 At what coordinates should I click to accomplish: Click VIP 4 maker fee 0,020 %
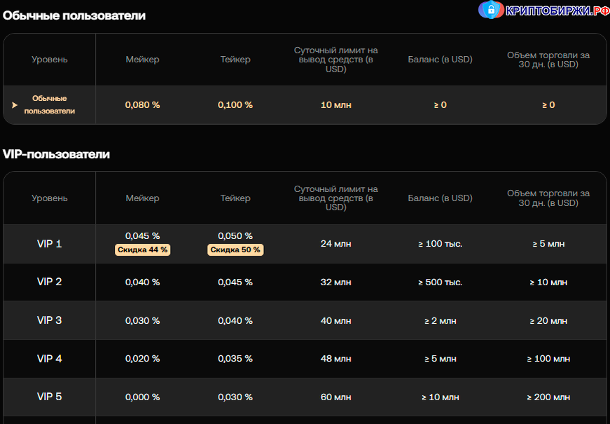(x=142, y=359)
